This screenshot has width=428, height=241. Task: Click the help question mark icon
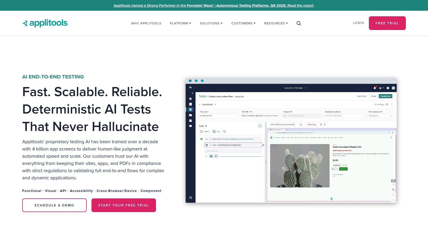388,88
